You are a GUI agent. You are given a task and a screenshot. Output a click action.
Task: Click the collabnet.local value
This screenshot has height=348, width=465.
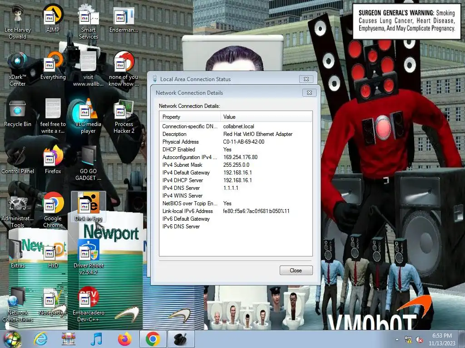point(238,126)
